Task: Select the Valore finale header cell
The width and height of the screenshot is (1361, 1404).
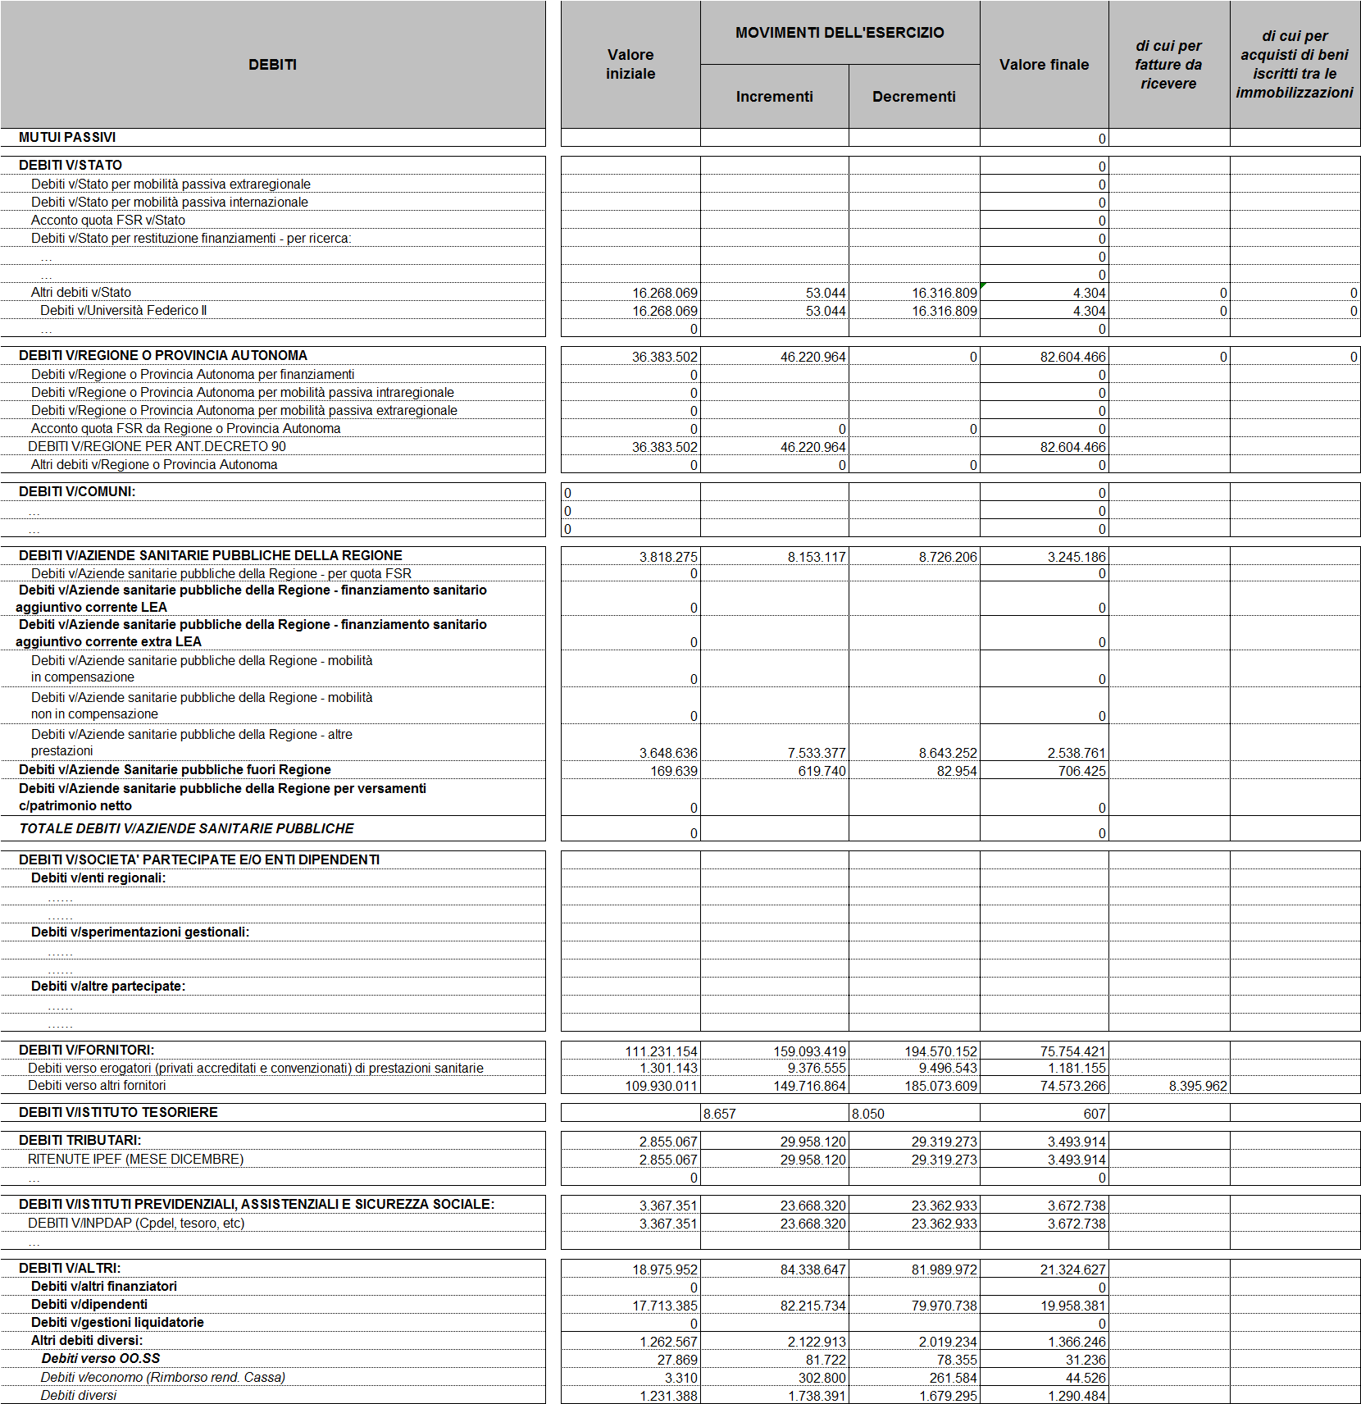Action: (1044, 64)
